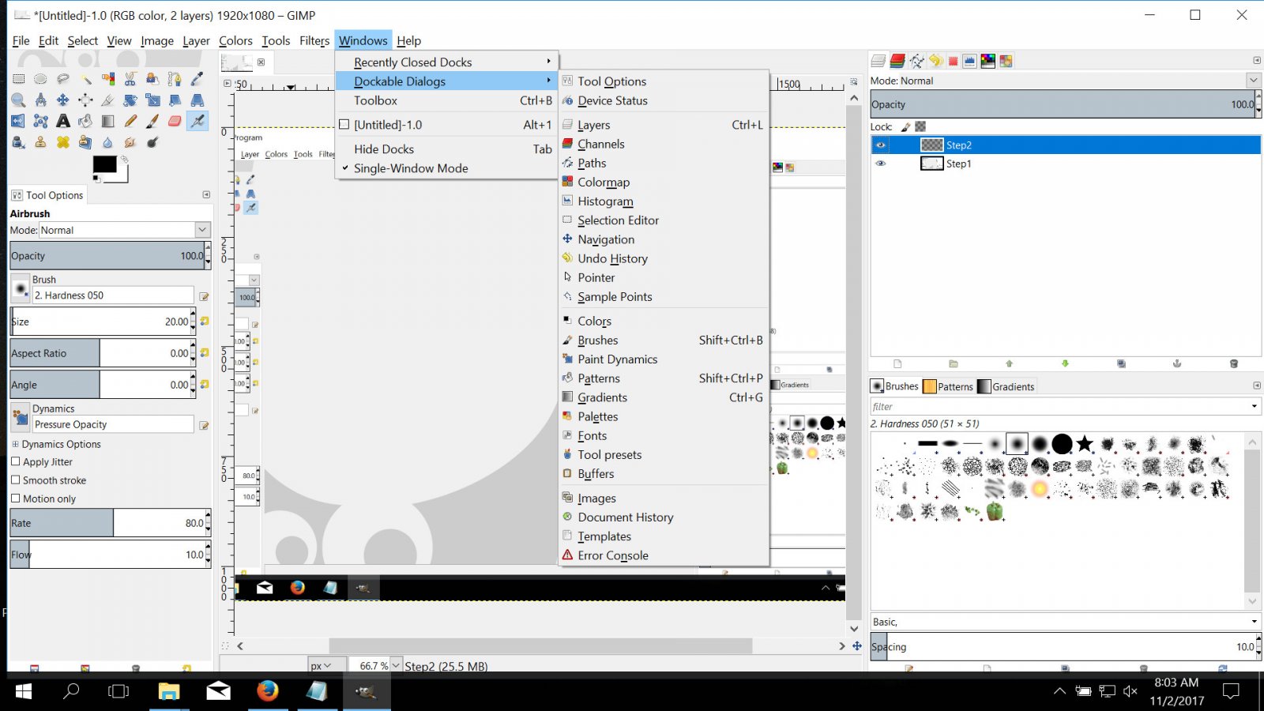Click the brush preview button in Tool Options
1264x711 pixels.
click(x=21, y=289)
